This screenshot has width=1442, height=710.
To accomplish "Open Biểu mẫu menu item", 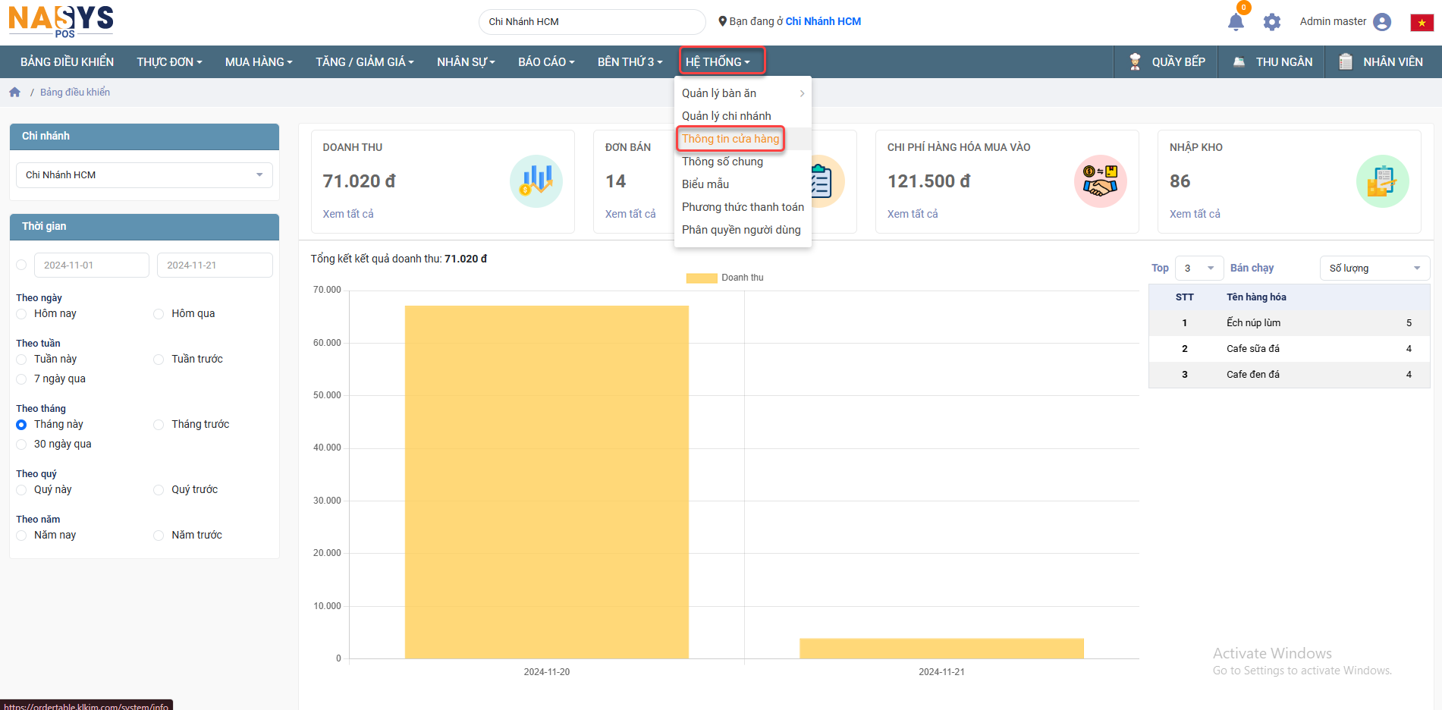I will [743, 184].
